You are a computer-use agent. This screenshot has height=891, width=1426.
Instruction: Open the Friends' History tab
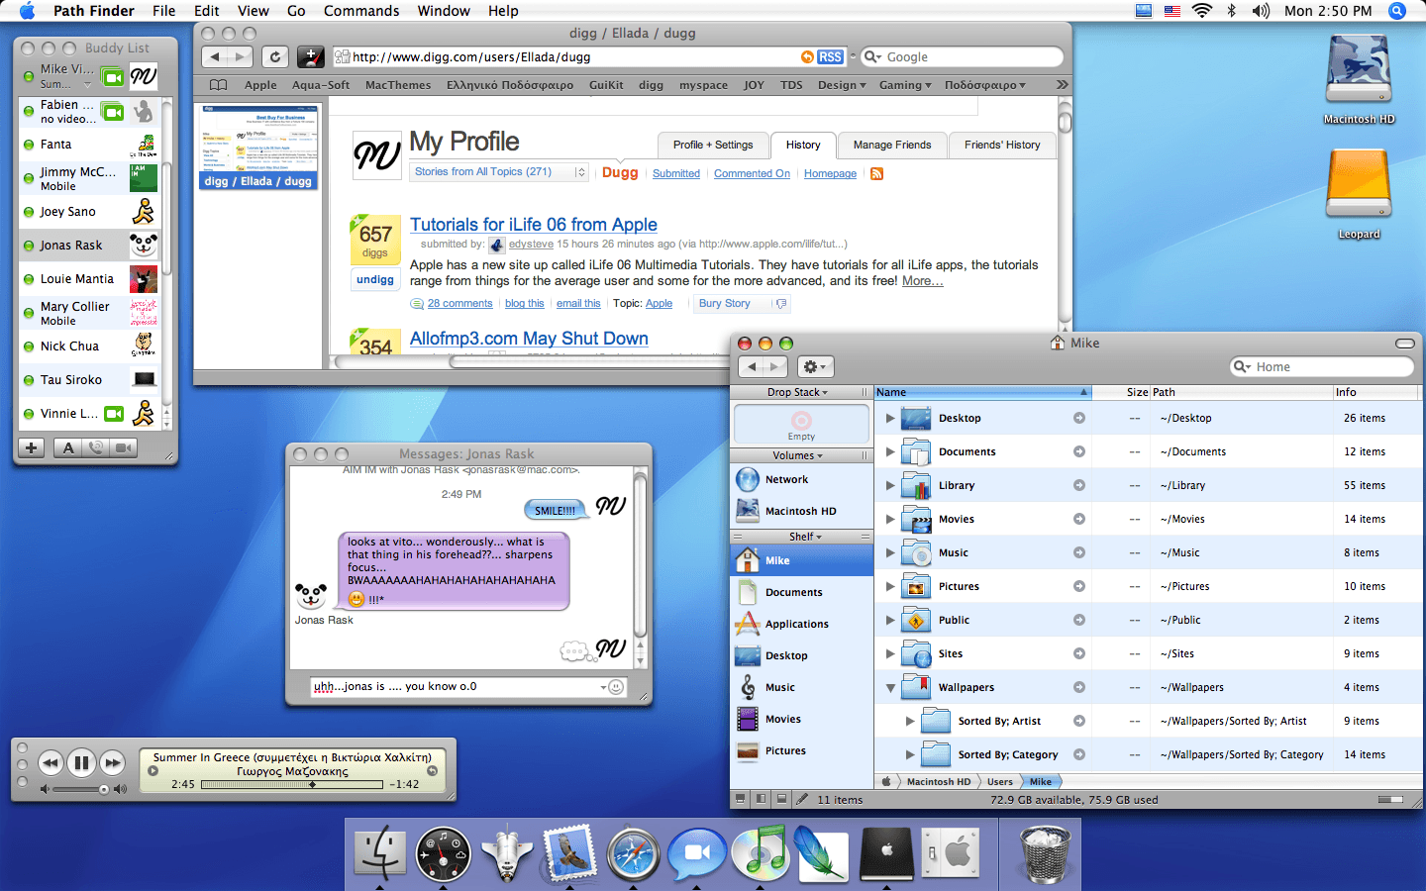[1002, 145]
